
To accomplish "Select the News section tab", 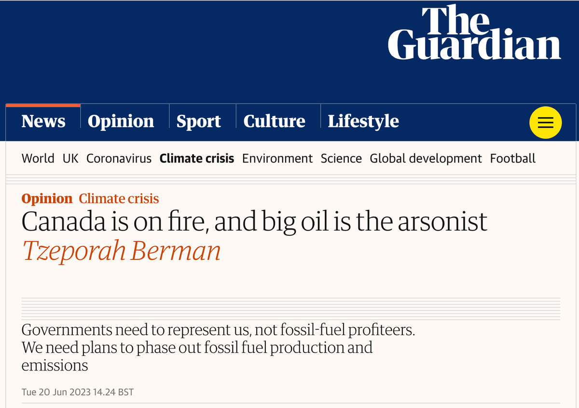I will [43, 121].
